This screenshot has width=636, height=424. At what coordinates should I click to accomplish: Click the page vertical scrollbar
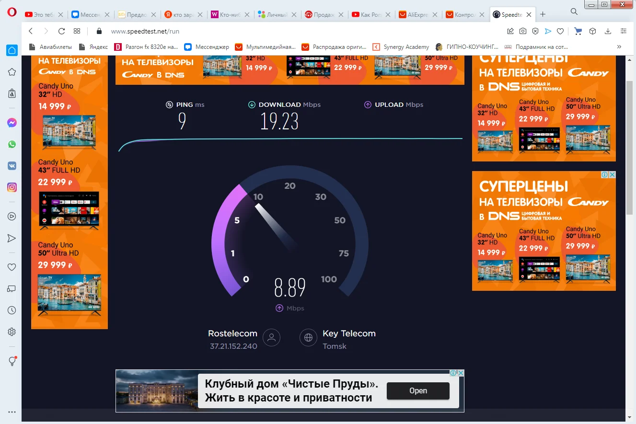click(630, 149)
